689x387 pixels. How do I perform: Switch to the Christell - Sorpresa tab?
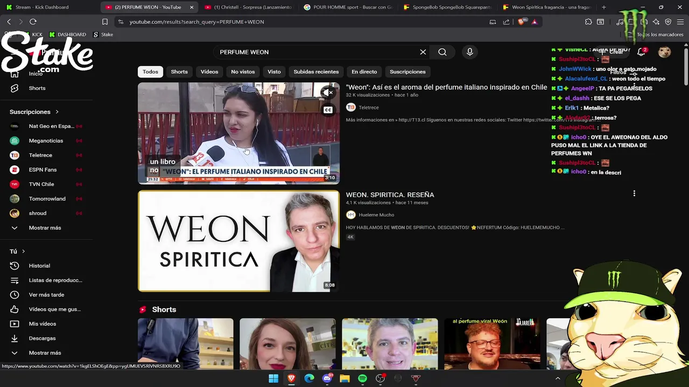tap(248, 7)
